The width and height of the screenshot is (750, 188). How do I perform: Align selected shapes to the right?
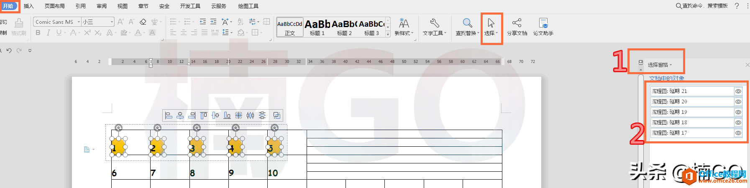pyautogui.click(x=192, y=115)
